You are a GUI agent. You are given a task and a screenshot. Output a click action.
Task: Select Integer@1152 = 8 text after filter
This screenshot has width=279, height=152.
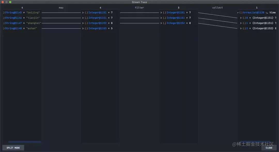[x=179, y=23]
